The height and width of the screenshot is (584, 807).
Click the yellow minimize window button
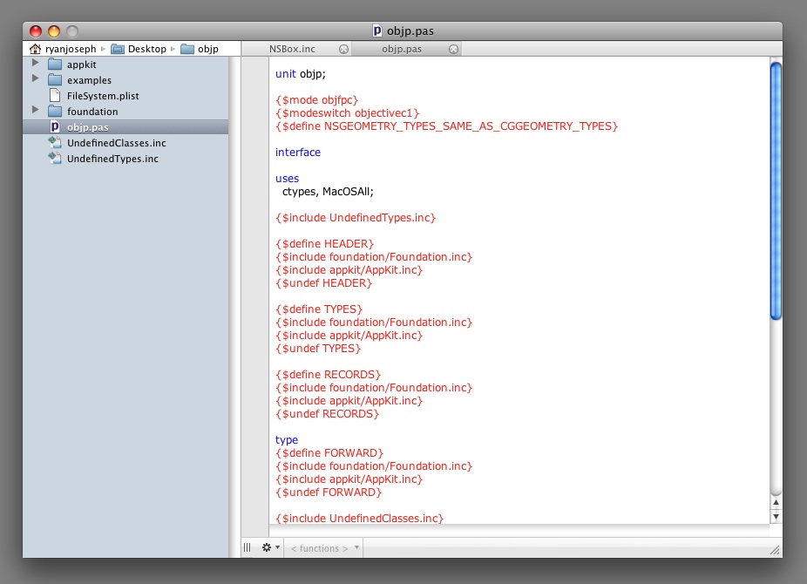[x=54, y=31]
